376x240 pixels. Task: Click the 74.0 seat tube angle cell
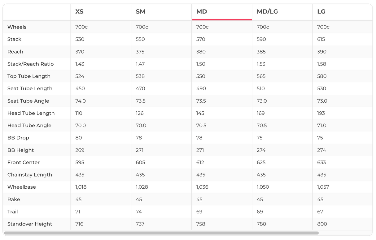[x=81, y=101]
